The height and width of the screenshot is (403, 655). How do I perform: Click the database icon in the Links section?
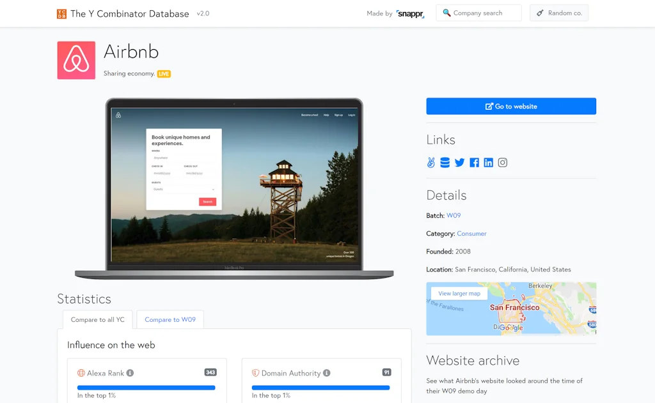pyautogui.click(x=445, y=162)
